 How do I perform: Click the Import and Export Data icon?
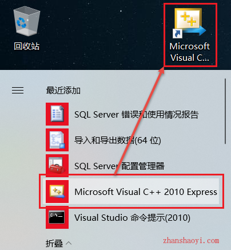coord(57,140)
